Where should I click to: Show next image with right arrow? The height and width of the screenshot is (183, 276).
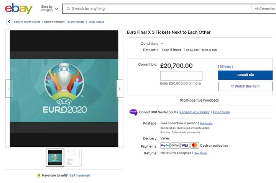[120, 89]
